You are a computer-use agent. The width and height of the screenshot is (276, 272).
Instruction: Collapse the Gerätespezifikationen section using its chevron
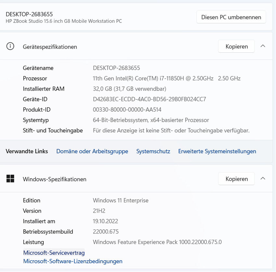tap(263, 46)
